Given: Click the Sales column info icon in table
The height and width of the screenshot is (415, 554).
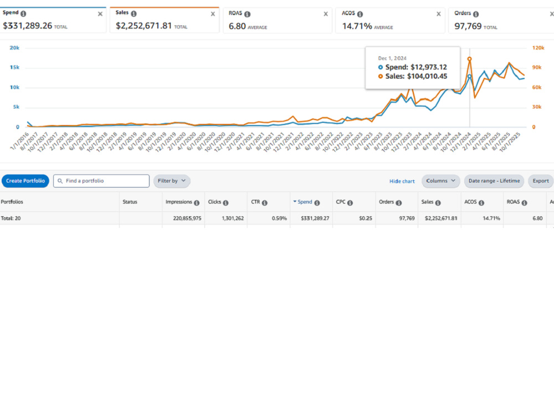Looking at the screenshot, I should (x=438, y=203).
